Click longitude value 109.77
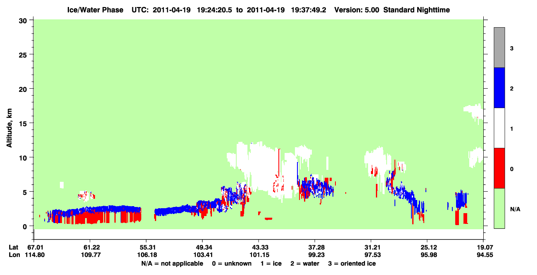Viewport: 537px width, 275px height. pos(90,255)
